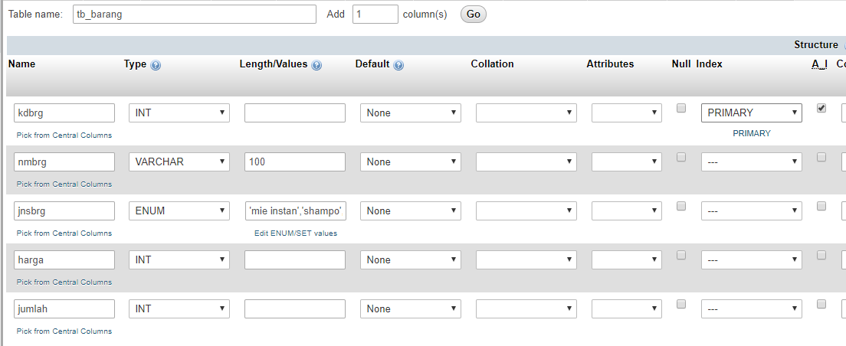Click the Table name input field
The width and height of the screenshot is (846, 346).
[x=195, y=15]
